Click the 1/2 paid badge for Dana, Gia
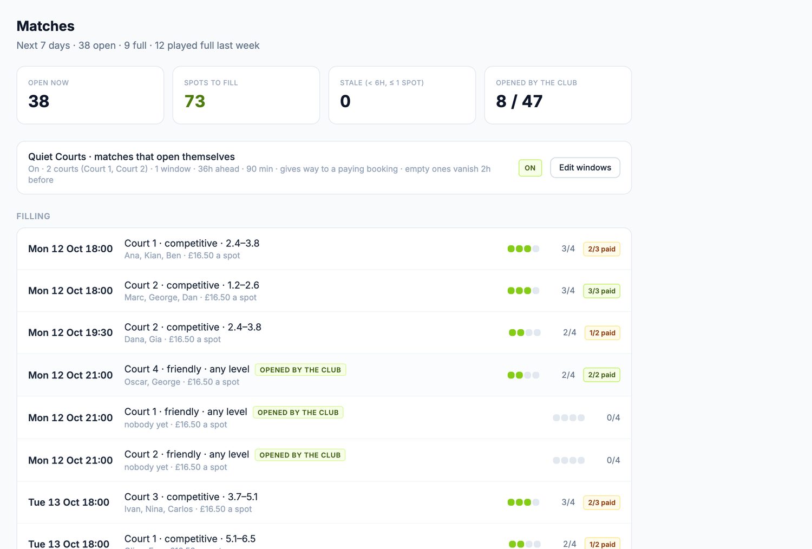812x549 pixels. point(602,333)
